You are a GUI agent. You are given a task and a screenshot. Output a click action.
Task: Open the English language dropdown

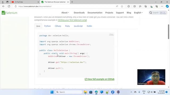(x=138, y=13)
